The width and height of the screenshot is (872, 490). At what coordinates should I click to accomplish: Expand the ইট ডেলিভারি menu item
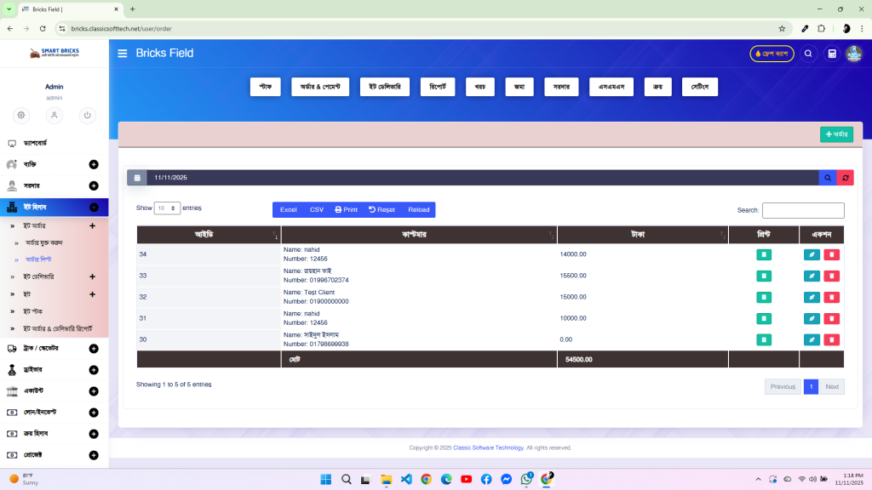click(x=94, y=276)
